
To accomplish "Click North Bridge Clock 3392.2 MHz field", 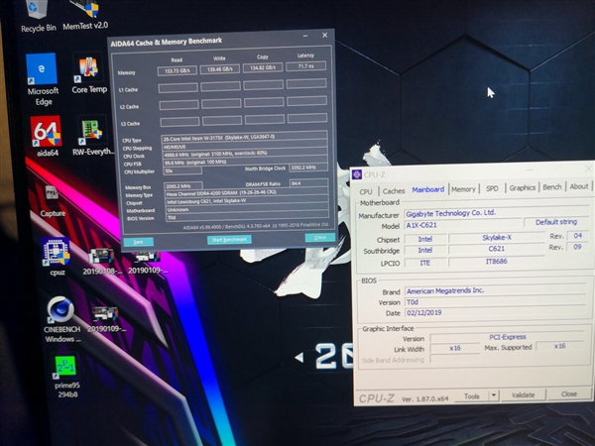I will [308, 167].
